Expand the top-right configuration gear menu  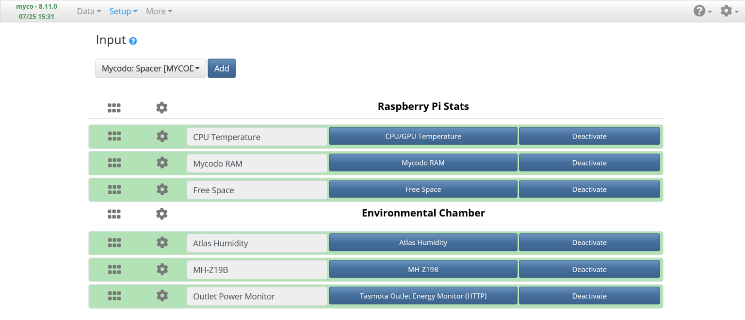729,11
